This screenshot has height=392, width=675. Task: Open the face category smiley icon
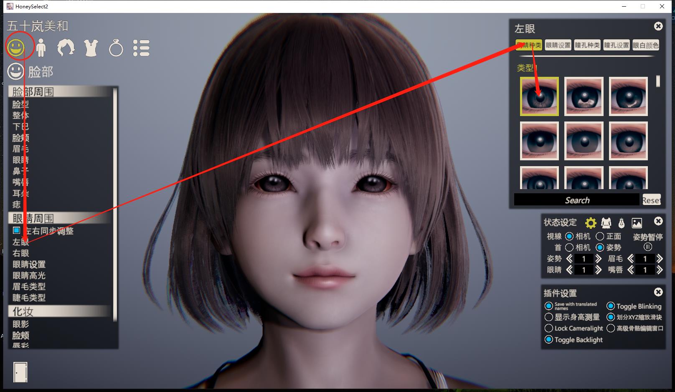(16, 48)
